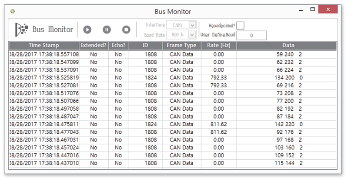This screenshot has height=181, width=348.
Task: Select the row with timestamp 17:38:18.447016
Action: point(173,155)
